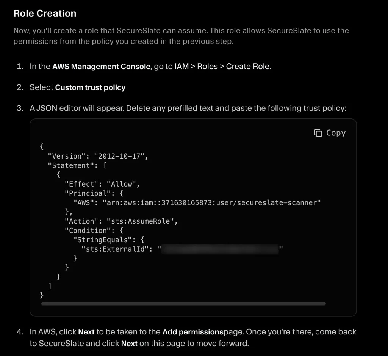Click the copy icon in the code block
This screenshot has height=356, width=388.
pyautogui.click(x=318, y=133)
